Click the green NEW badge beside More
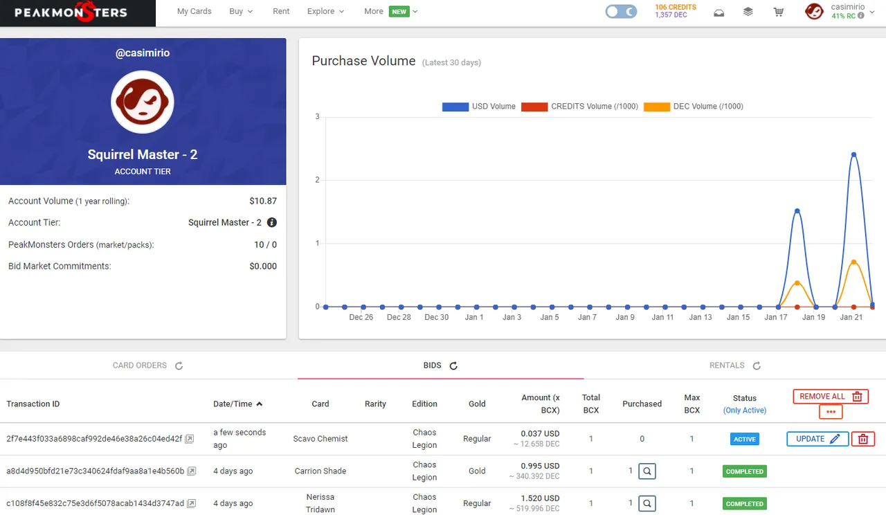Viewport: 886px width, 515px height. (399, 12)
